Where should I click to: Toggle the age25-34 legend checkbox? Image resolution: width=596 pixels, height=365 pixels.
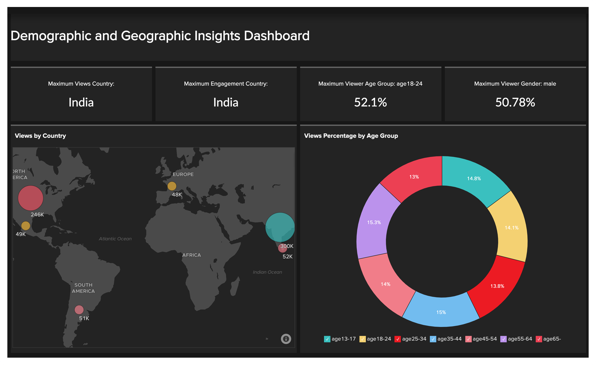click(398, 339)
